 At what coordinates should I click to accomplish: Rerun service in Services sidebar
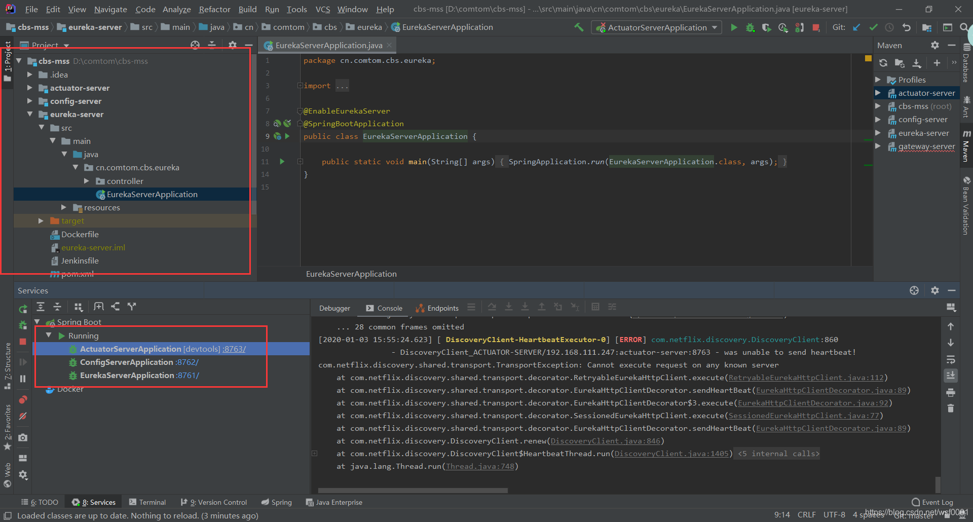pos(23,309)
